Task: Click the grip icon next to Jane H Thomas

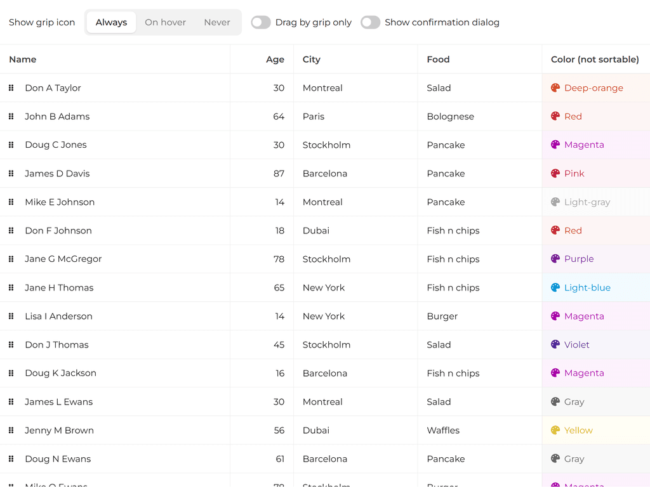Action: point(11,288)
